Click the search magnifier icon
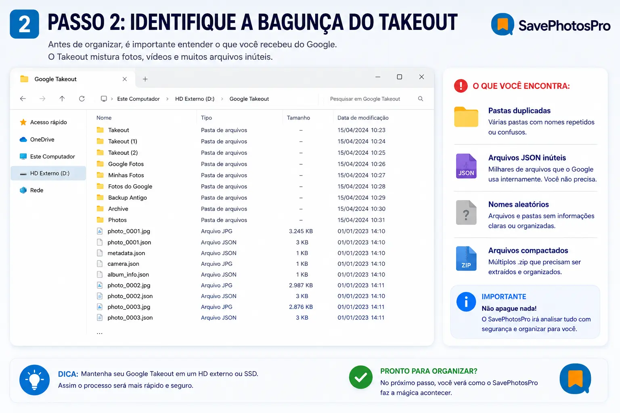This screenshot has width=620, height=413. (421, 99)
